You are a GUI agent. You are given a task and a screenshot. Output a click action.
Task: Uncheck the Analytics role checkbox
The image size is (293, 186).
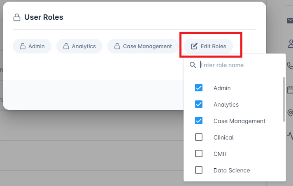point(199,104)
